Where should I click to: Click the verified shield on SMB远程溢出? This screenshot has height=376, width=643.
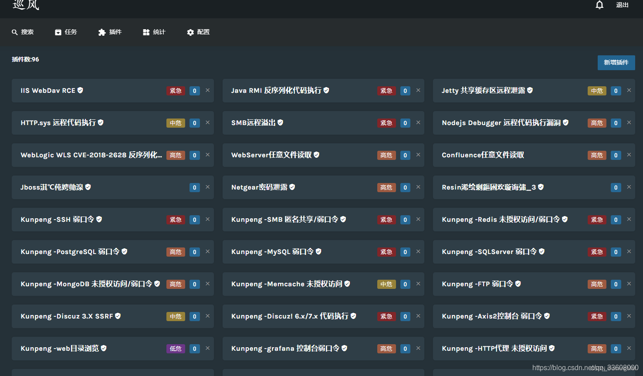(x=280, y=122)
